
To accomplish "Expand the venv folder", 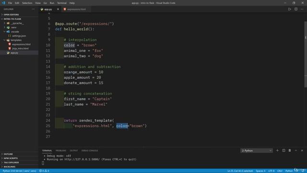I will pyautogui.click(x=13, y=27).
